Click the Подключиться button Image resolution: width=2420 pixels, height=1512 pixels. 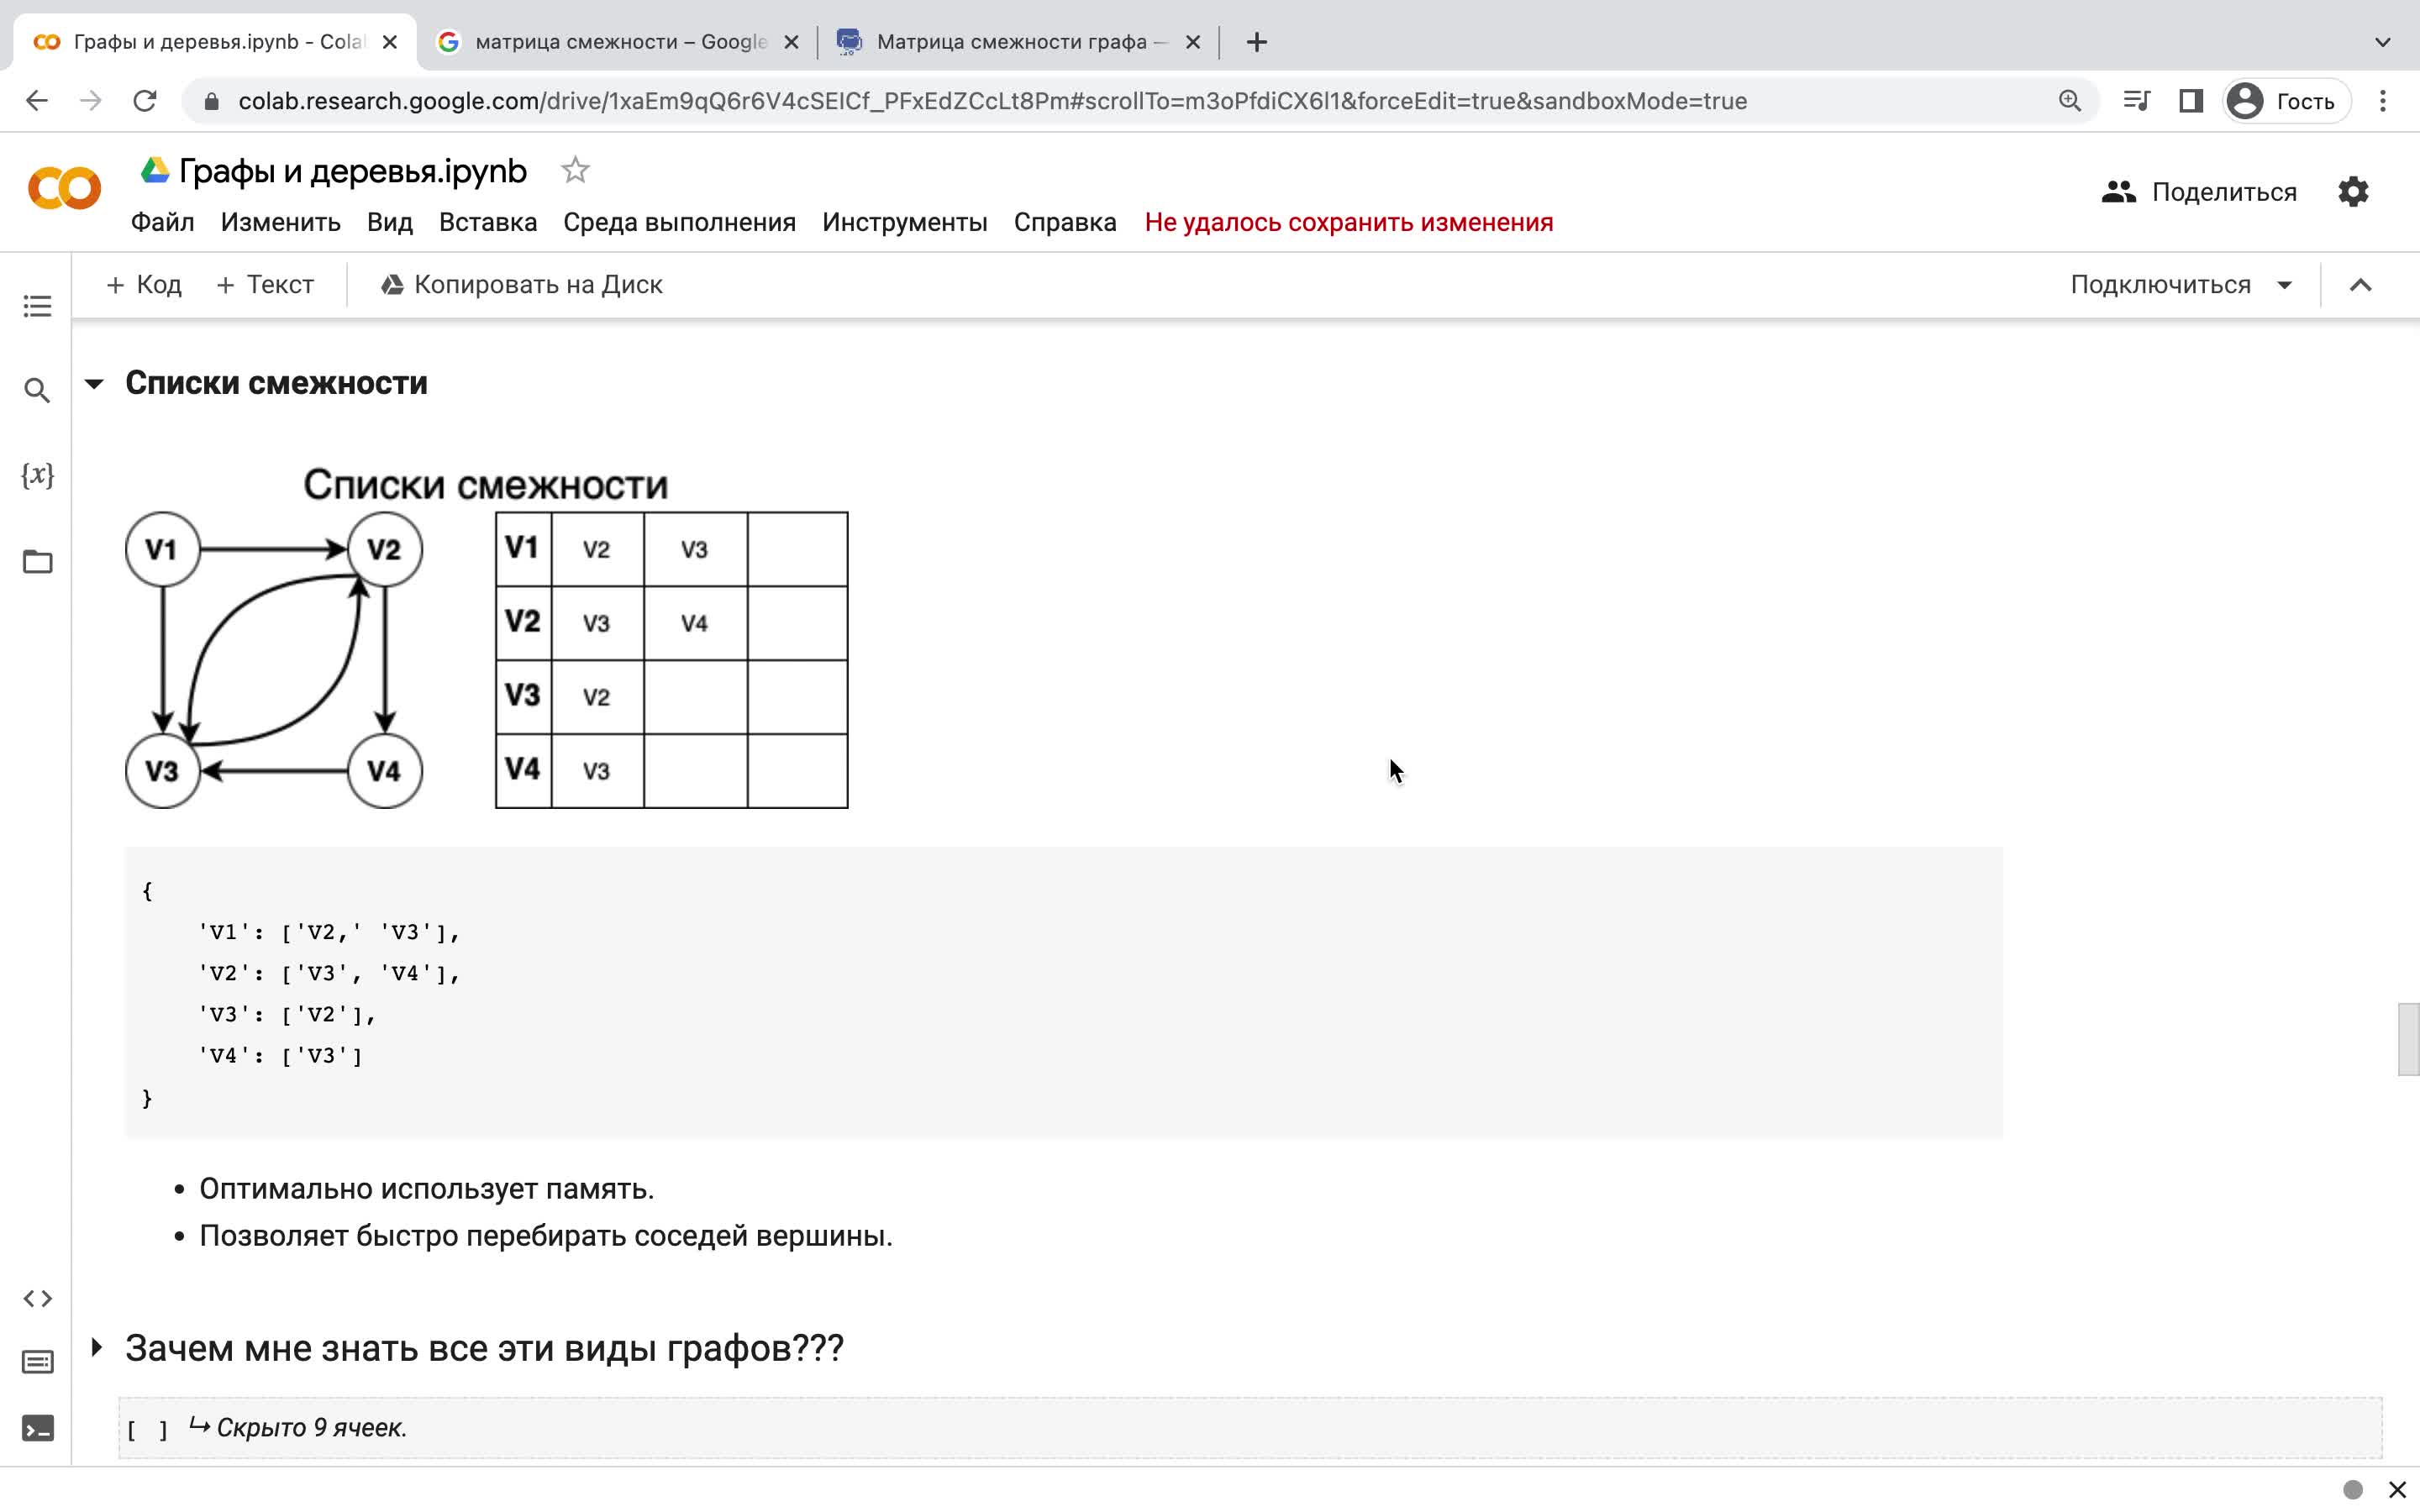coord(2160,285)
